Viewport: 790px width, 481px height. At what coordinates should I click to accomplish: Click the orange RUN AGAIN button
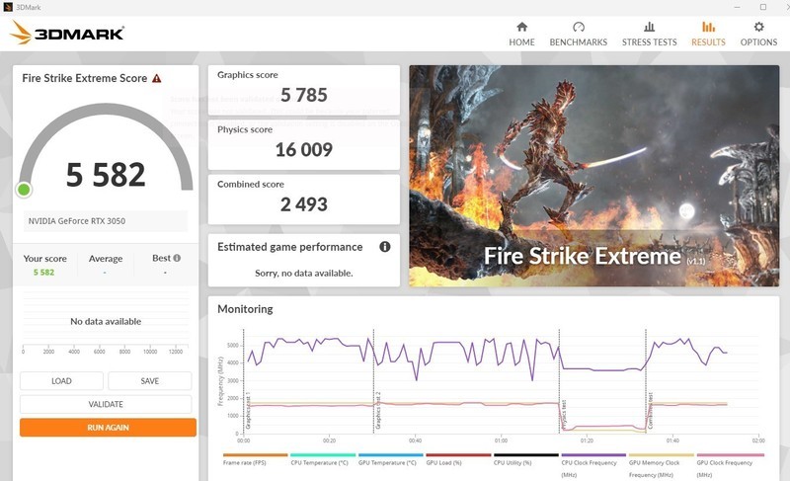(x=108, y=428)
